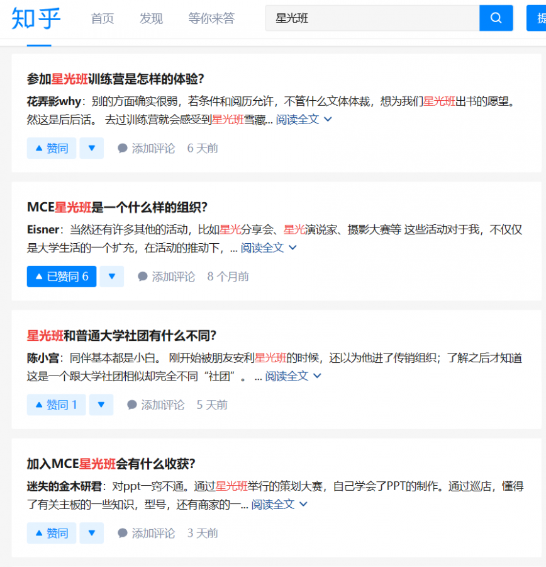The image size is (546, 567).
Task: Click the 5 天前 timestamp
Action: pyautogui.click(x=212, y=405)
